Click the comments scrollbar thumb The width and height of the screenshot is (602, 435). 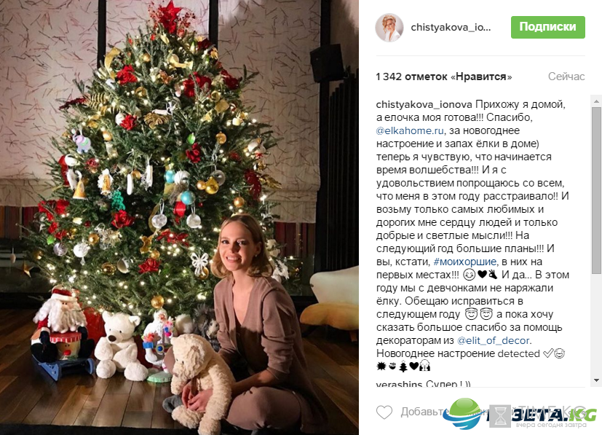(x=596, y=191)
